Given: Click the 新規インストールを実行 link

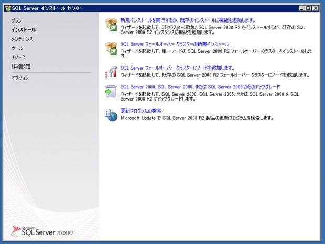Looking at the screenshot, I should [x=188, y=20].
